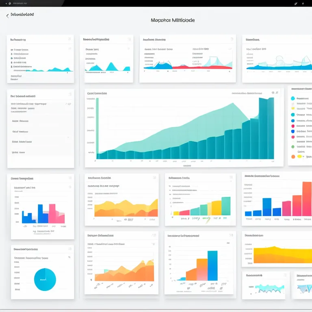Toggle the cyan legend dot at top of legend list
The height and width of the screenshot is (312, 312).
tap(293, 98)
